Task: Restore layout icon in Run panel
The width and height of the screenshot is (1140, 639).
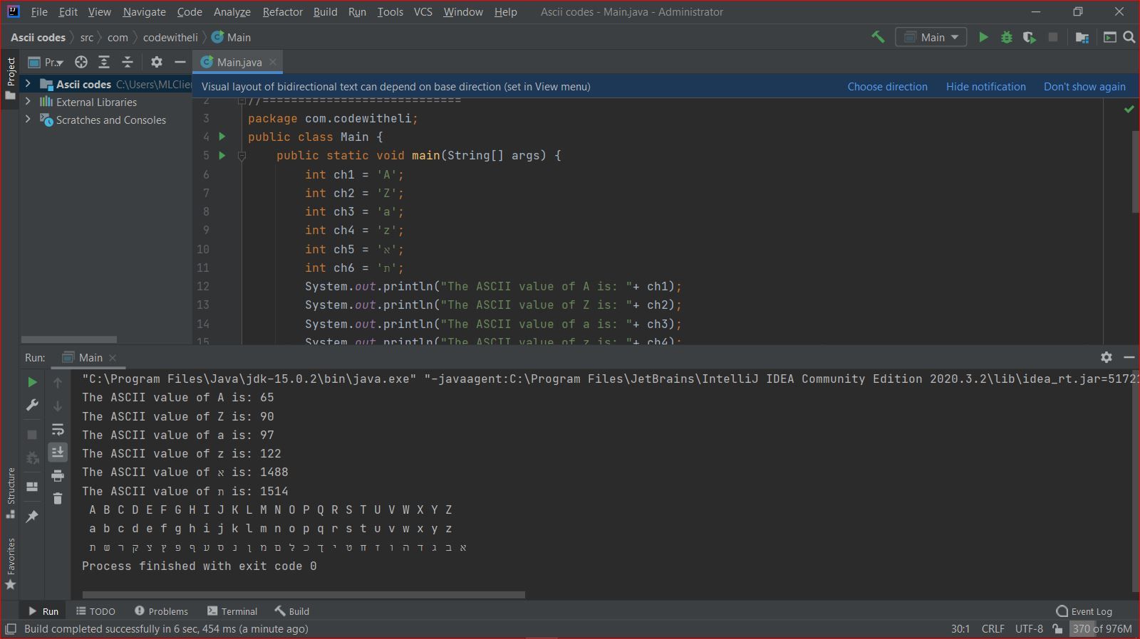Action: tap(32, 487)
